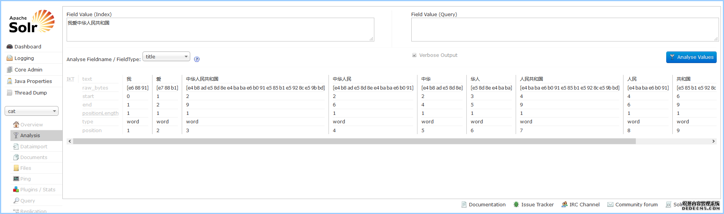This screenshot has width=724, height=214.
Task: Focus the Field Value (Query) text box
Action: click(x=565, y=30)
